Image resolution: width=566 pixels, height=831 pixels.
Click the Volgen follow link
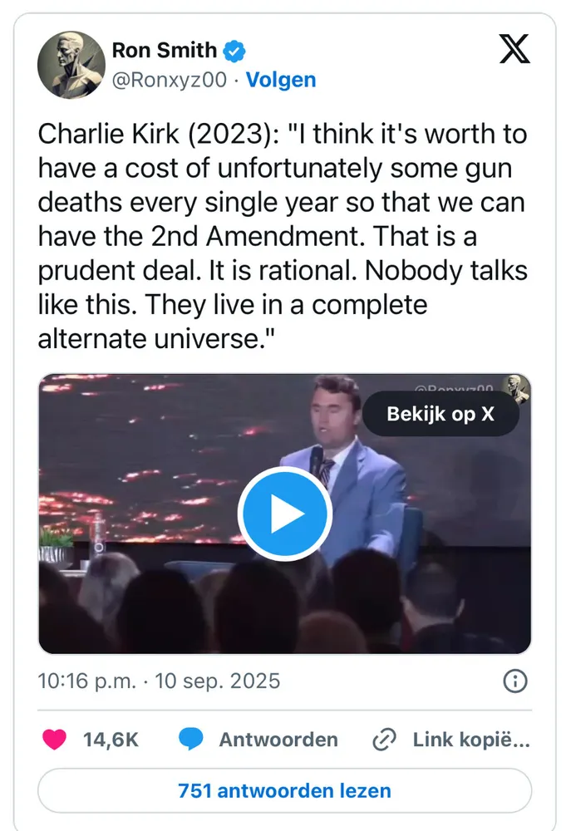(282, 80)
